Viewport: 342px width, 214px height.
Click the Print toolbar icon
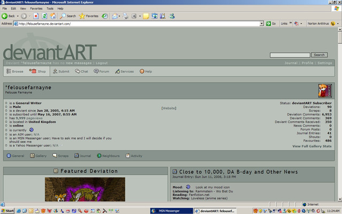click(x=125, y=16)
